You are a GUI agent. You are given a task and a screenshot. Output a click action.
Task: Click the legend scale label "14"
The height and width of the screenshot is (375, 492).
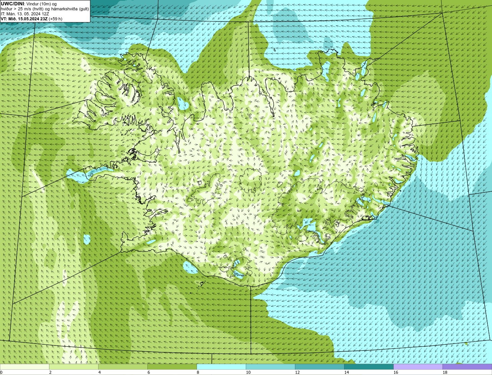point(346,372)
